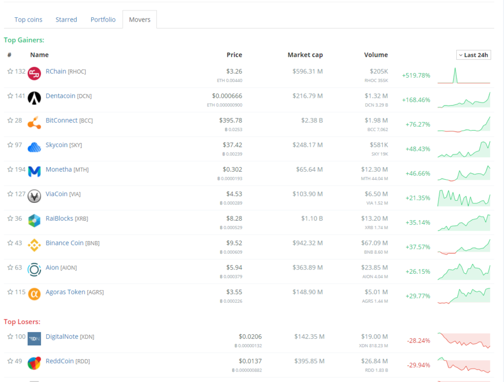Click the Agoras Token alpha logo
504x382 pixels.
(34, 294)
